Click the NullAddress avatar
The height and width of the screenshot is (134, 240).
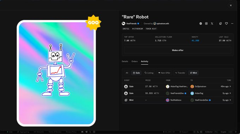(x=168, y=100)
